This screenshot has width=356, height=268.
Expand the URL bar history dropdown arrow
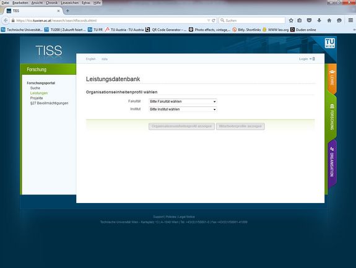[209, 20]
